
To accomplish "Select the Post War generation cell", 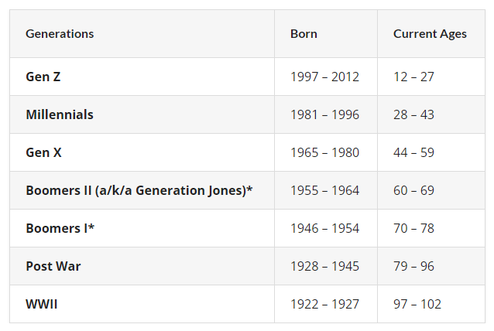I will [53, 266].
